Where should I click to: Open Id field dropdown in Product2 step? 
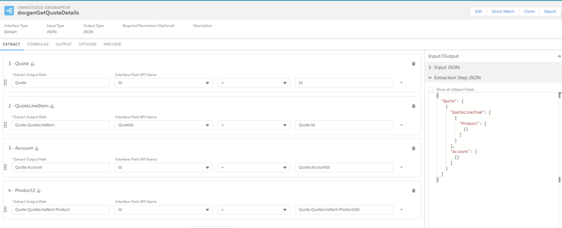(x=164, y=210)
